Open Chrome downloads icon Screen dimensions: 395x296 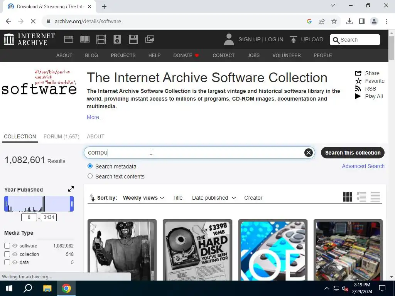point(349,22)
